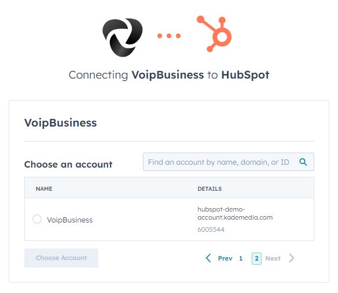Click the VoipBusiness account name in table

[70, 220]
